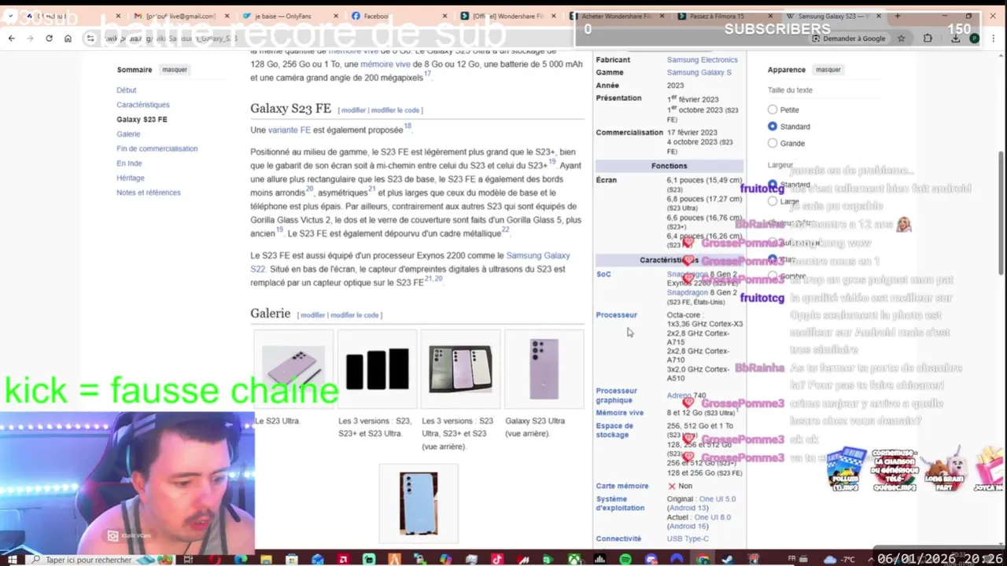Jump to Héritage in the Sommaire
The width and height of the screenshot is (1007, 566).
click(x=131, y=178)
